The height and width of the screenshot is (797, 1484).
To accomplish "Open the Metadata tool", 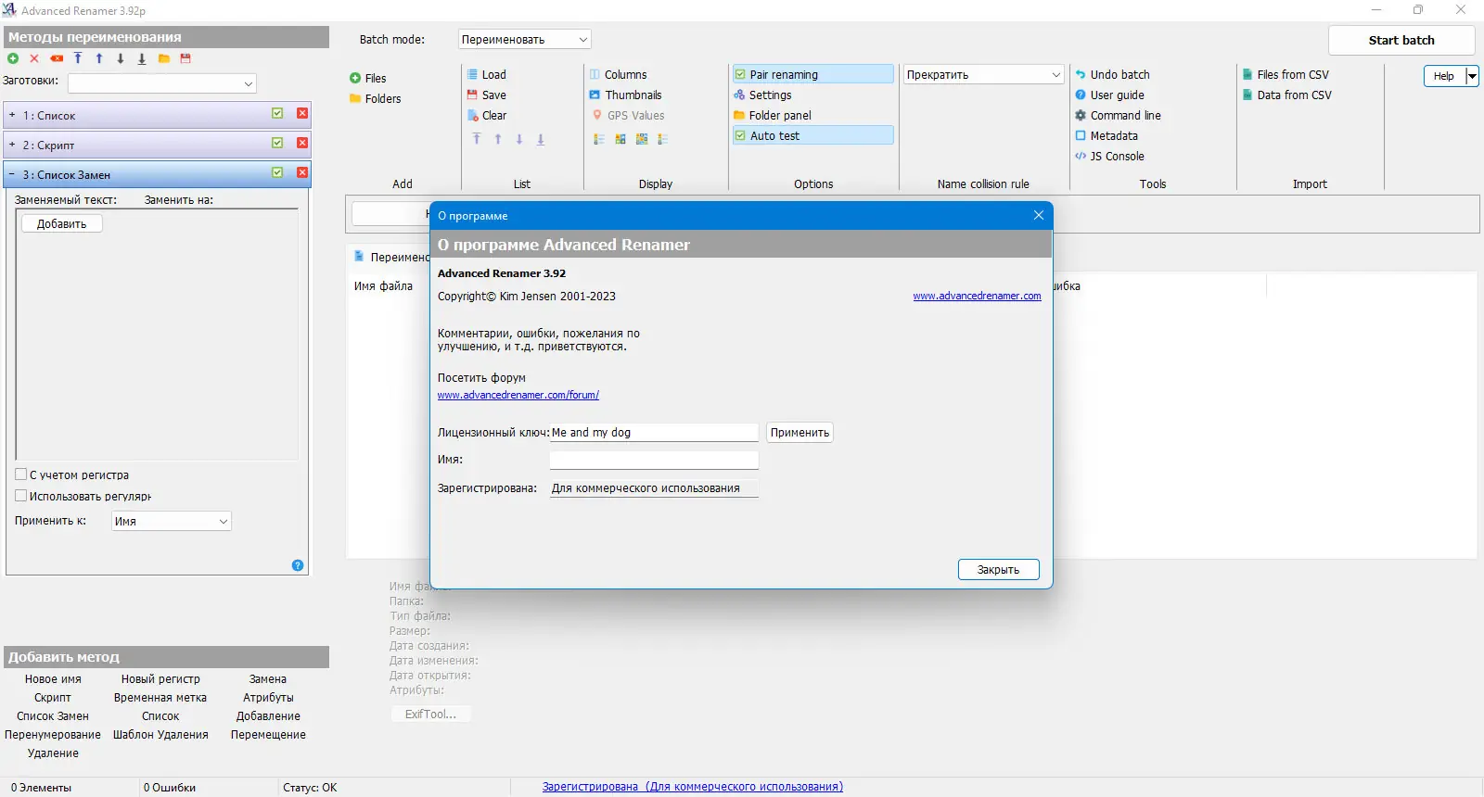I will click(x=1107, y=136).
